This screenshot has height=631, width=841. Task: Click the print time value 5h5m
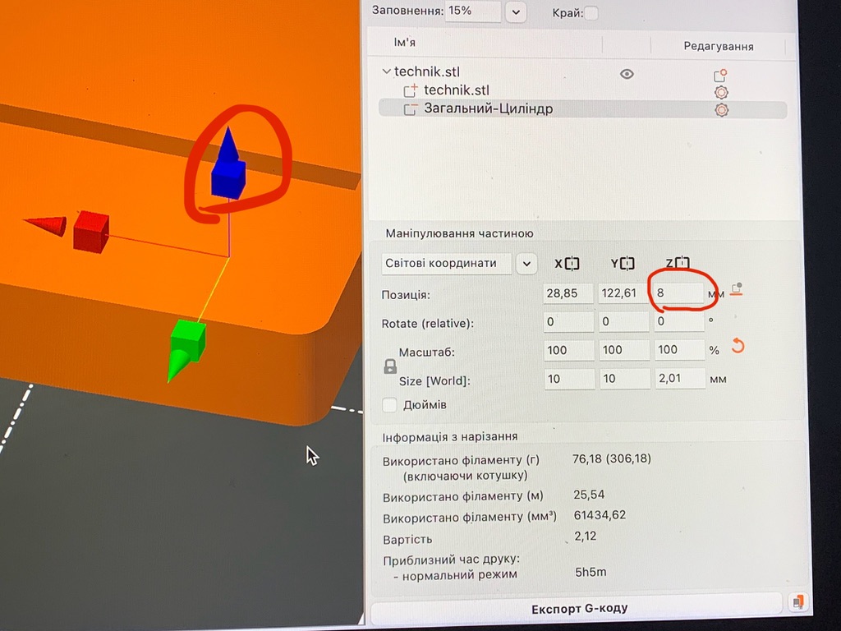(x=591, y=572)
